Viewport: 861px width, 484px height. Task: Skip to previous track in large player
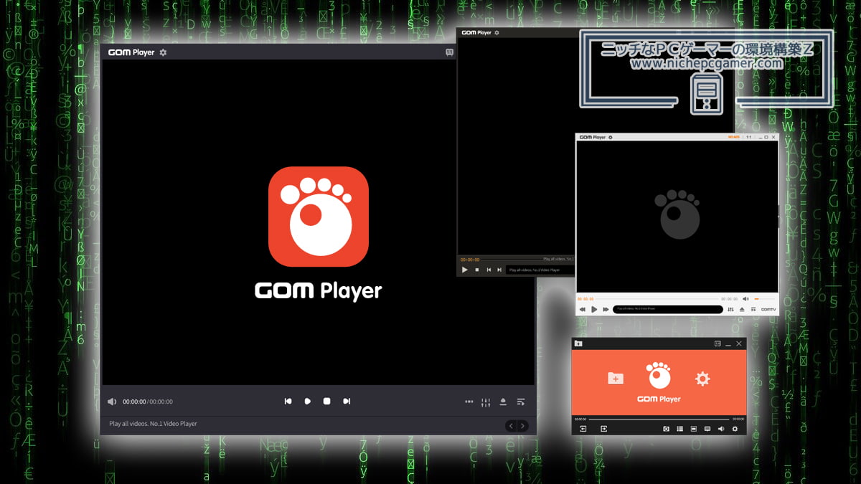pos(288,402)
